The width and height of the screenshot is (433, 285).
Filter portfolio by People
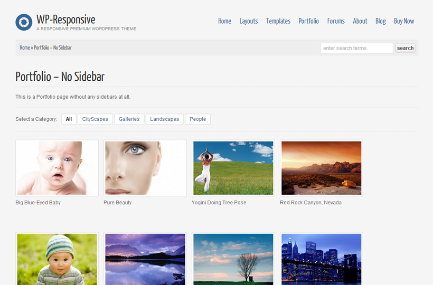(197, 119)
